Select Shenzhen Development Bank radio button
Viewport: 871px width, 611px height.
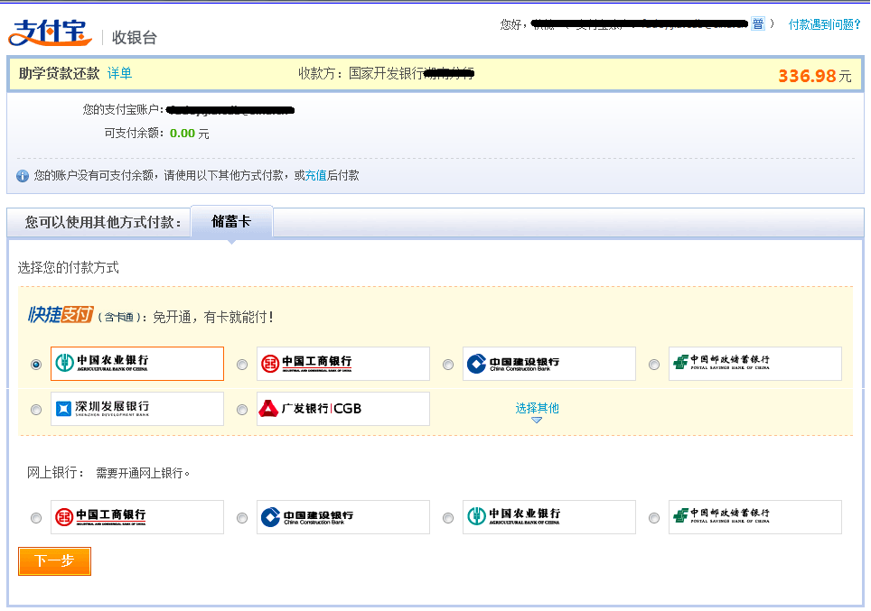pos(36,410)
